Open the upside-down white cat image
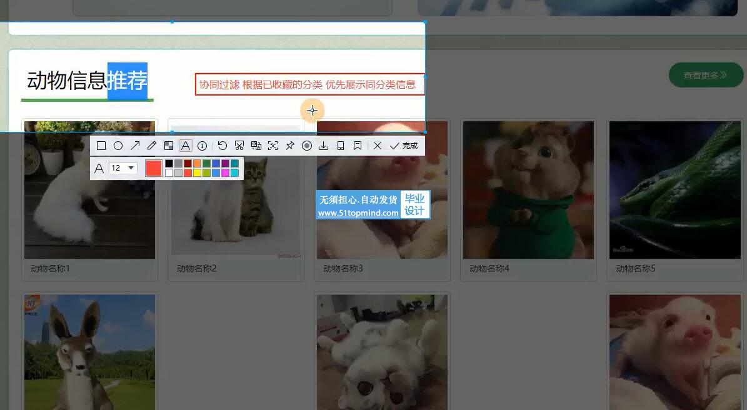The width and height of the screenshot is (747, 410). coord(382,352)
